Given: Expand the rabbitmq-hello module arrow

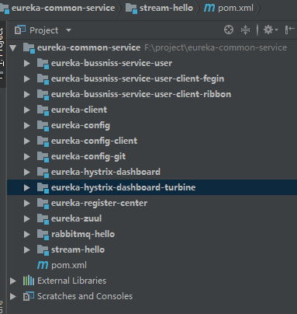Looking at the screenshot, I should coord(27,234).
